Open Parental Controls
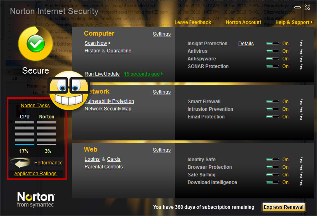Screen dimensions: 317x216 pos(104,166)
